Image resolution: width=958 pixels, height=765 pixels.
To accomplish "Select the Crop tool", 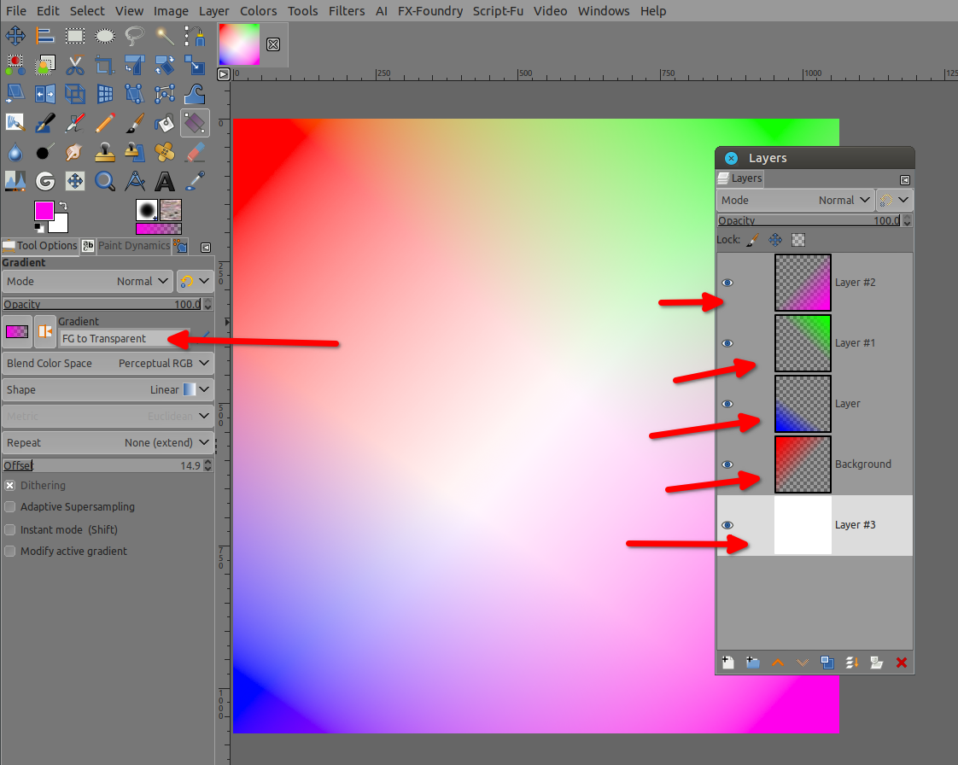I will 105,65.
